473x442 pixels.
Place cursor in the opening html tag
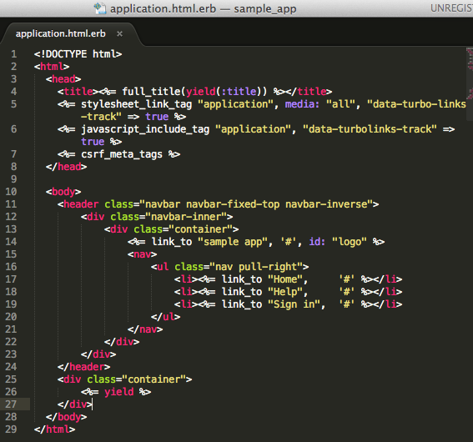click(52, 67)
